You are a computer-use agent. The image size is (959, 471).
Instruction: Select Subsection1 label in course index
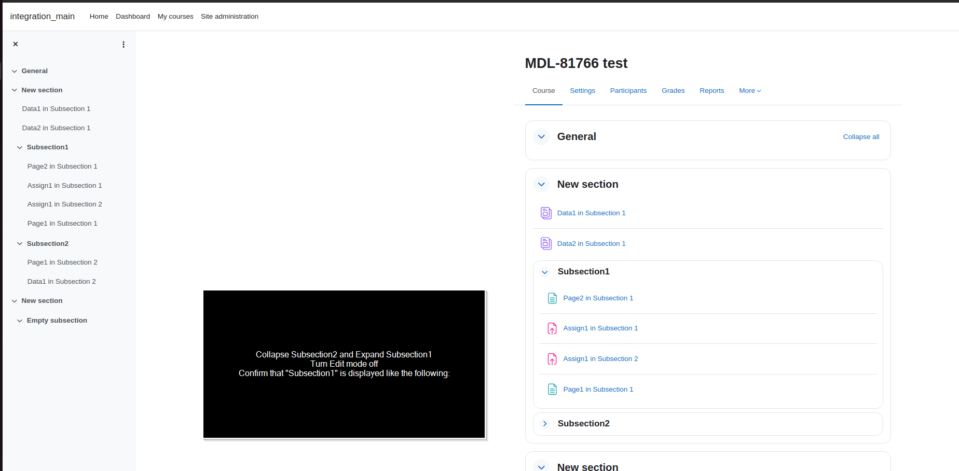[48, 147]
